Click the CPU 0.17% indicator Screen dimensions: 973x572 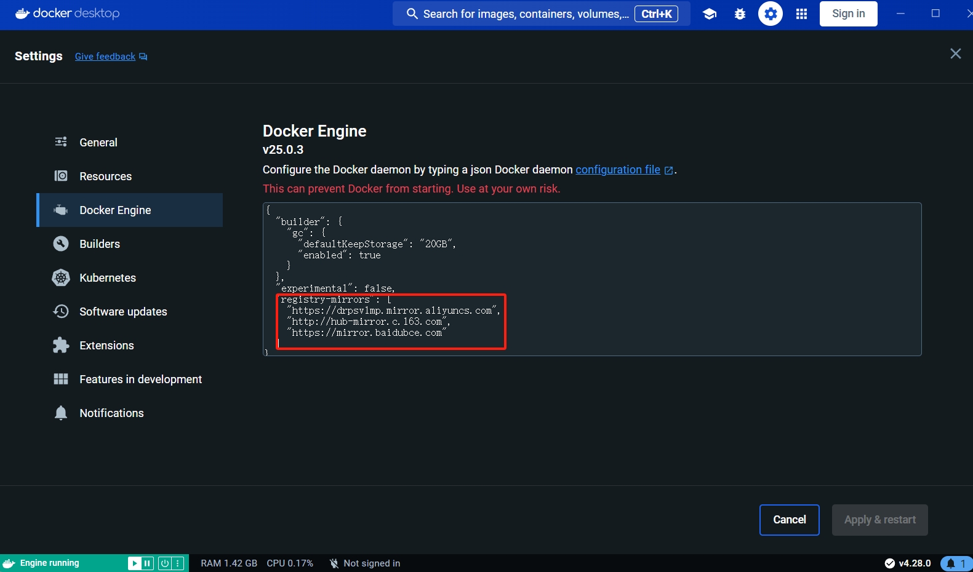coord(290,563)
